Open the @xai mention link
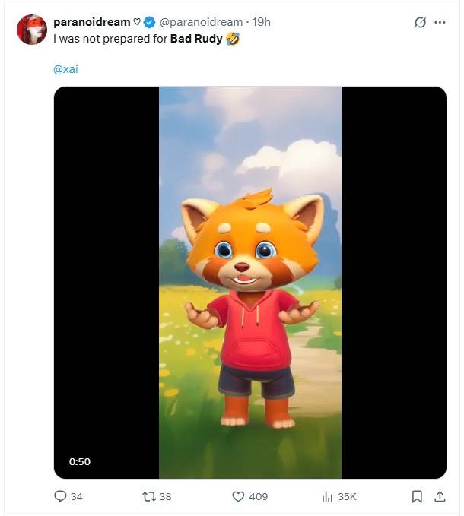464x516 pixels. pyautogui.click(x=65, y=69)
